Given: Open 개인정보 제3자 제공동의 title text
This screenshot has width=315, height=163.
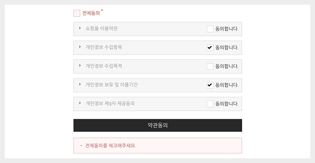Looking at the screenshot, I should coord(110,104).
